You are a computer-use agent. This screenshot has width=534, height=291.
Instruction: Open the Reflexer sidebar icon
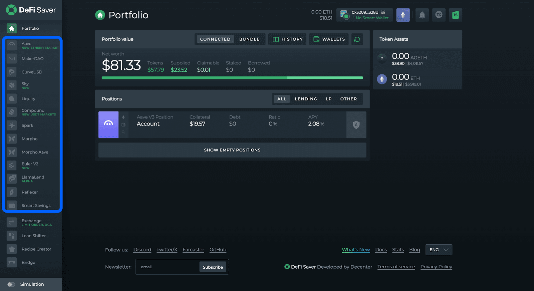[x=12, y=192]
